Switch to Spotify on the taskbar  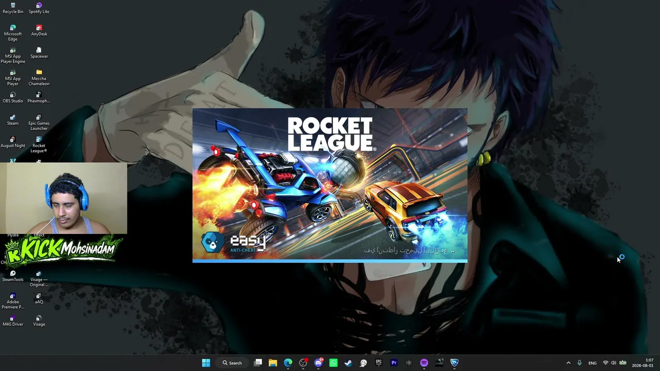click(x=424, y=363)
